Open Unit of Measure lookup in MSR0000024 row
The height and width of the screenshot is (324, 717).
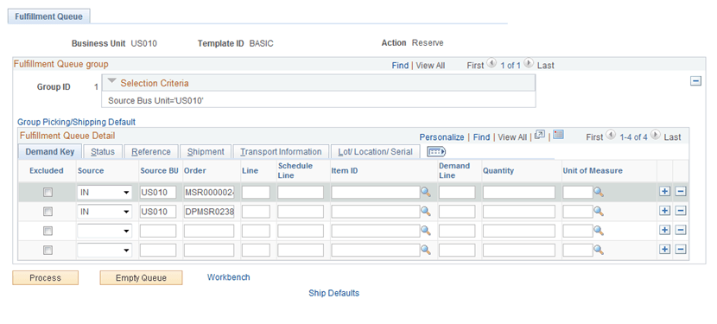click(599, 193)
